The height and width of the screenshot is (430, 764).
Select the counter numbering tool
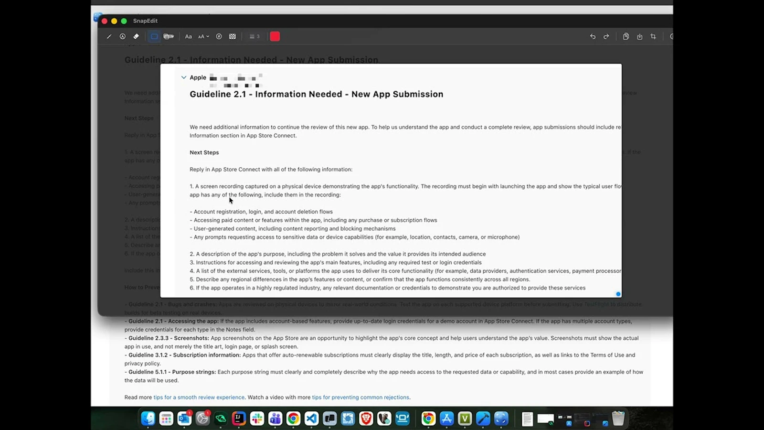tap(219, 36)
